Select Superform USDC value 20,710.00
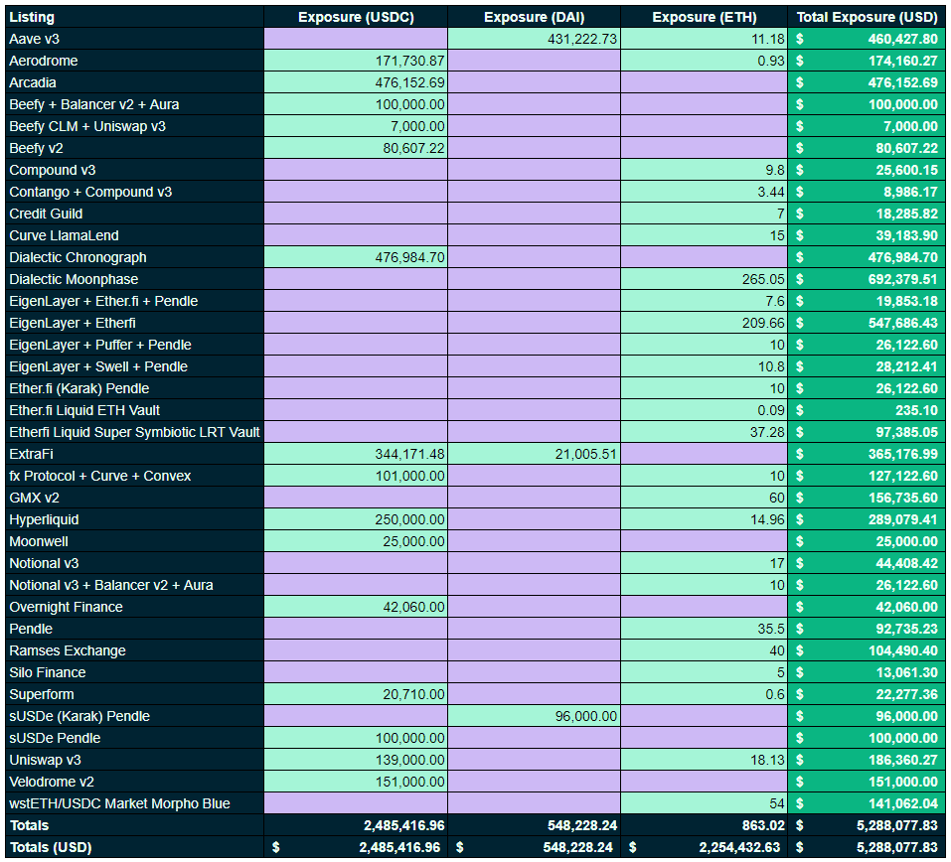This screenshot has height=862, width=951. (356, 693)
